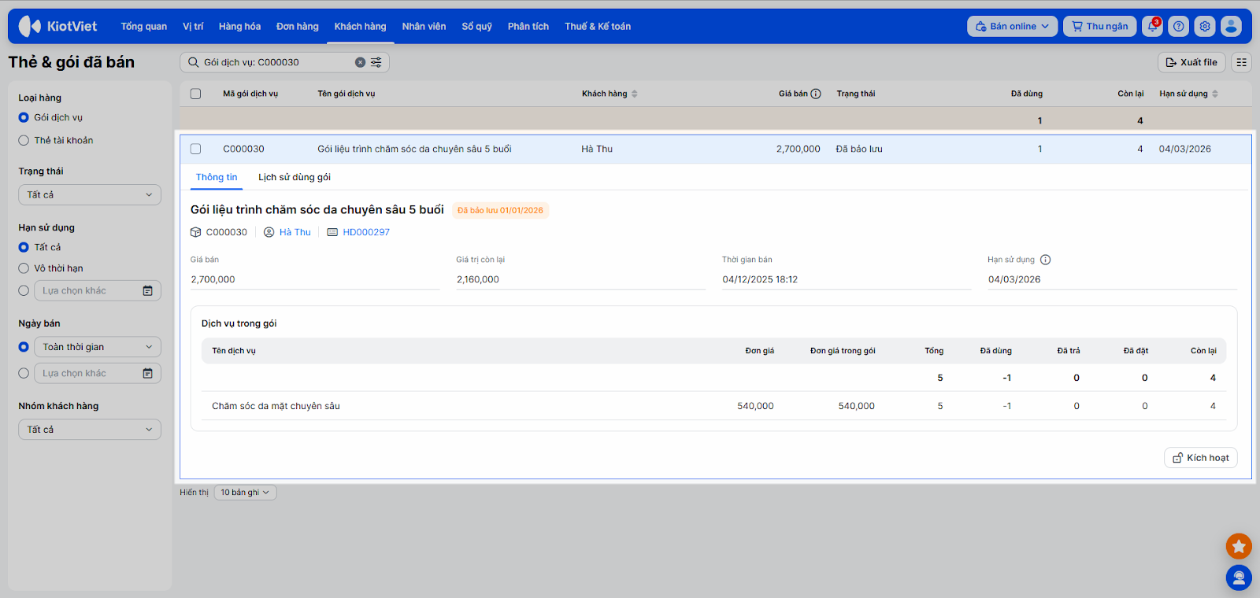Viewport: 1260px width, 598px height.
Task: Select Tất cả under Hạn sử dụng
Action: [x=24, y=247]
